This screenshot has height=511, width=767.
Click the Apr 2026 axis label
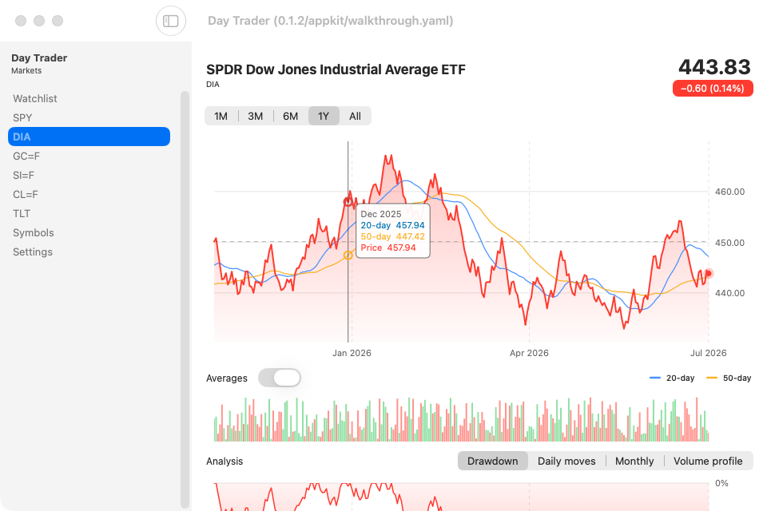pos(529,353)
